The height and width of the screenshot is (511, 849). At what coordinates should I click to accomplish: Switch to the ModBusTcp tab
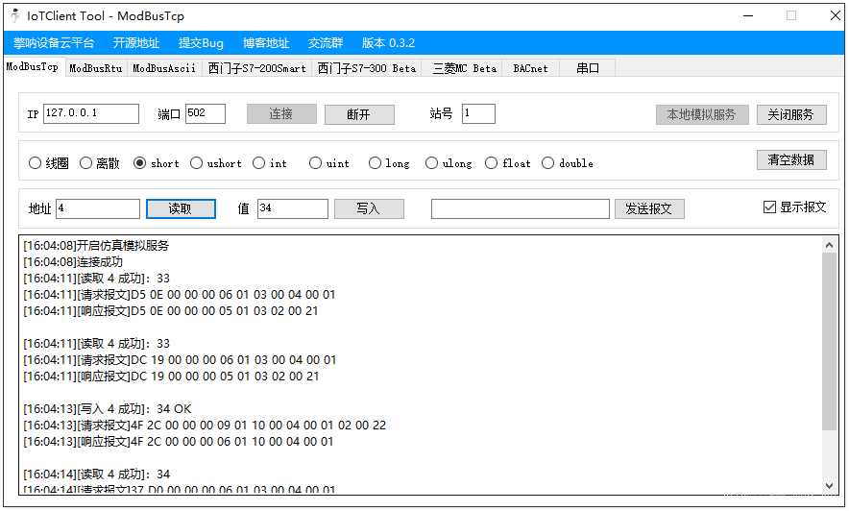[33, 66]
